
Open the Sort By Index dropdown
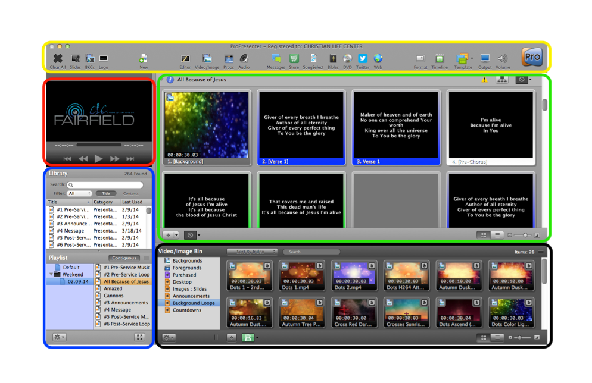click(252, 252)
